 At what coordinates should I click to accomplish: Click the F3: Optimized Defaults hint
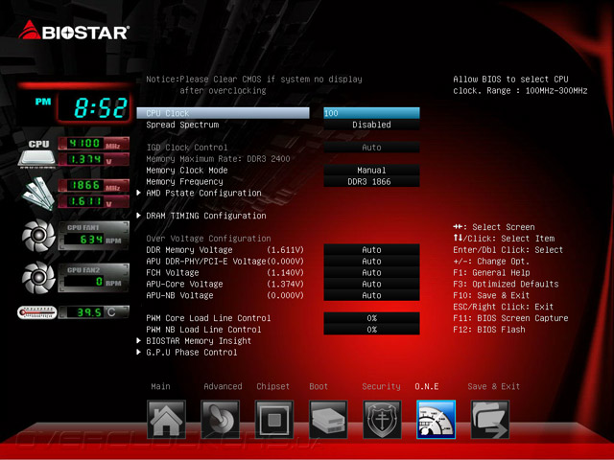[x=506, y=284]
